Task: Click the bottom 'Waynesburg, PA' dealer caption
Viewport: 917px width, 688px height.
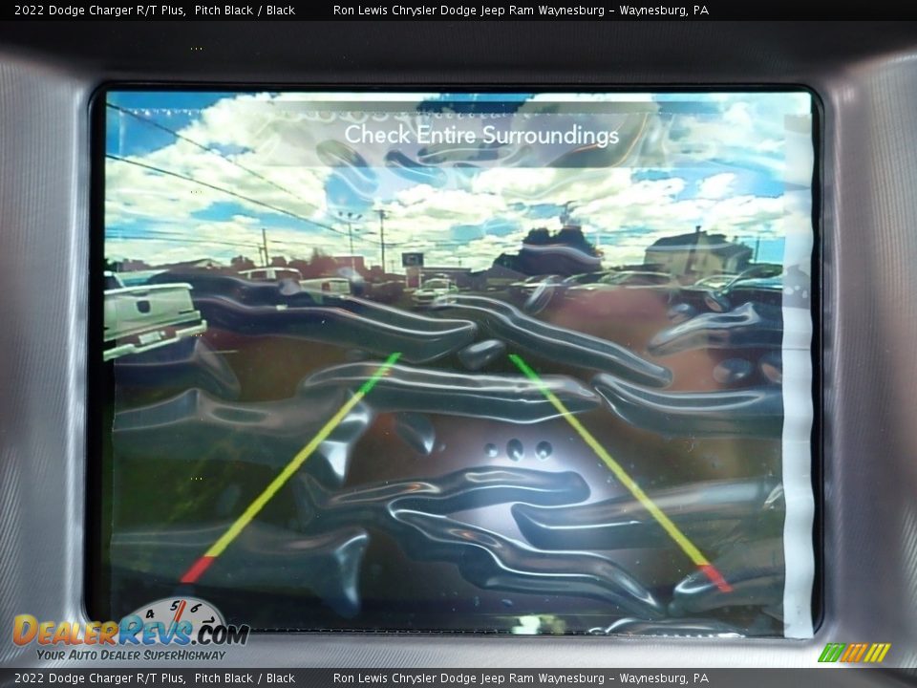Action: [x=664, y=678]
